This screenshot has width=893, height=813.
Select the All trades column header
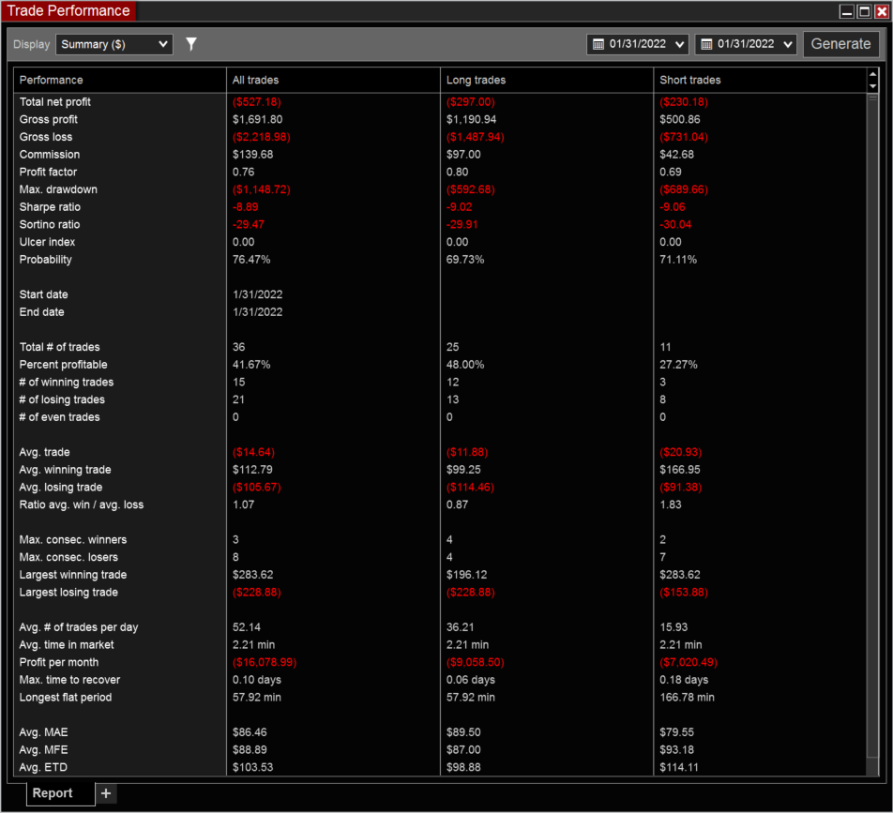coord(333,80)
